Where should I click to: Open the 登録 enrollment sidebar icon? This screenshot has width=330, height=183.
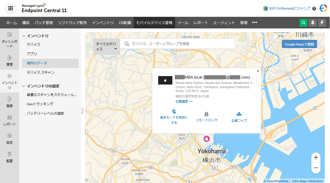click(10, 102)
